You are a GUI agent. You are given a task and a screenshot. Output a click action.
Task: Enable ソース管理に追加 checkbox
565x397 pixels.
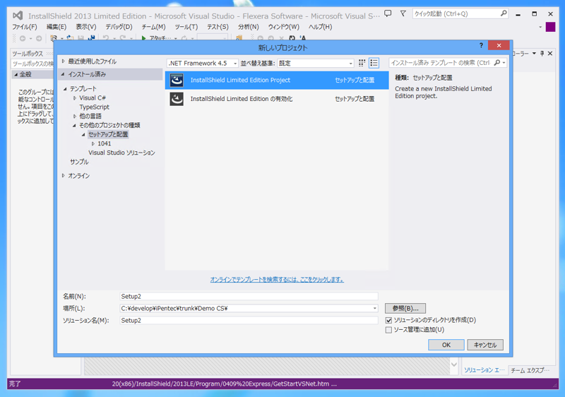[388, 330]
